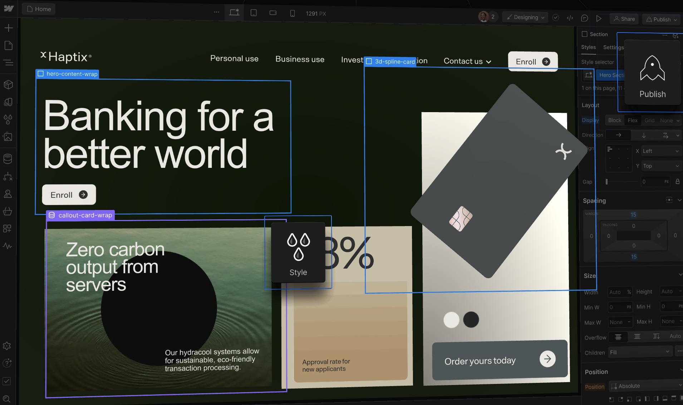Image resolution: width=683 pixels, height=405 pixels.
Task: Select the Home page tab
Action: point(39,9)
